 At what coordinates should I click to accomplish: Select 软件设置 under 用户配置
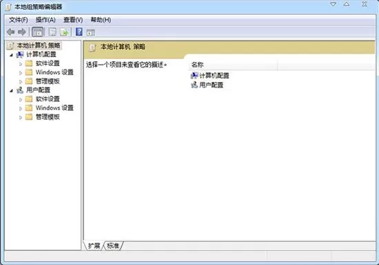click(48, 98)
